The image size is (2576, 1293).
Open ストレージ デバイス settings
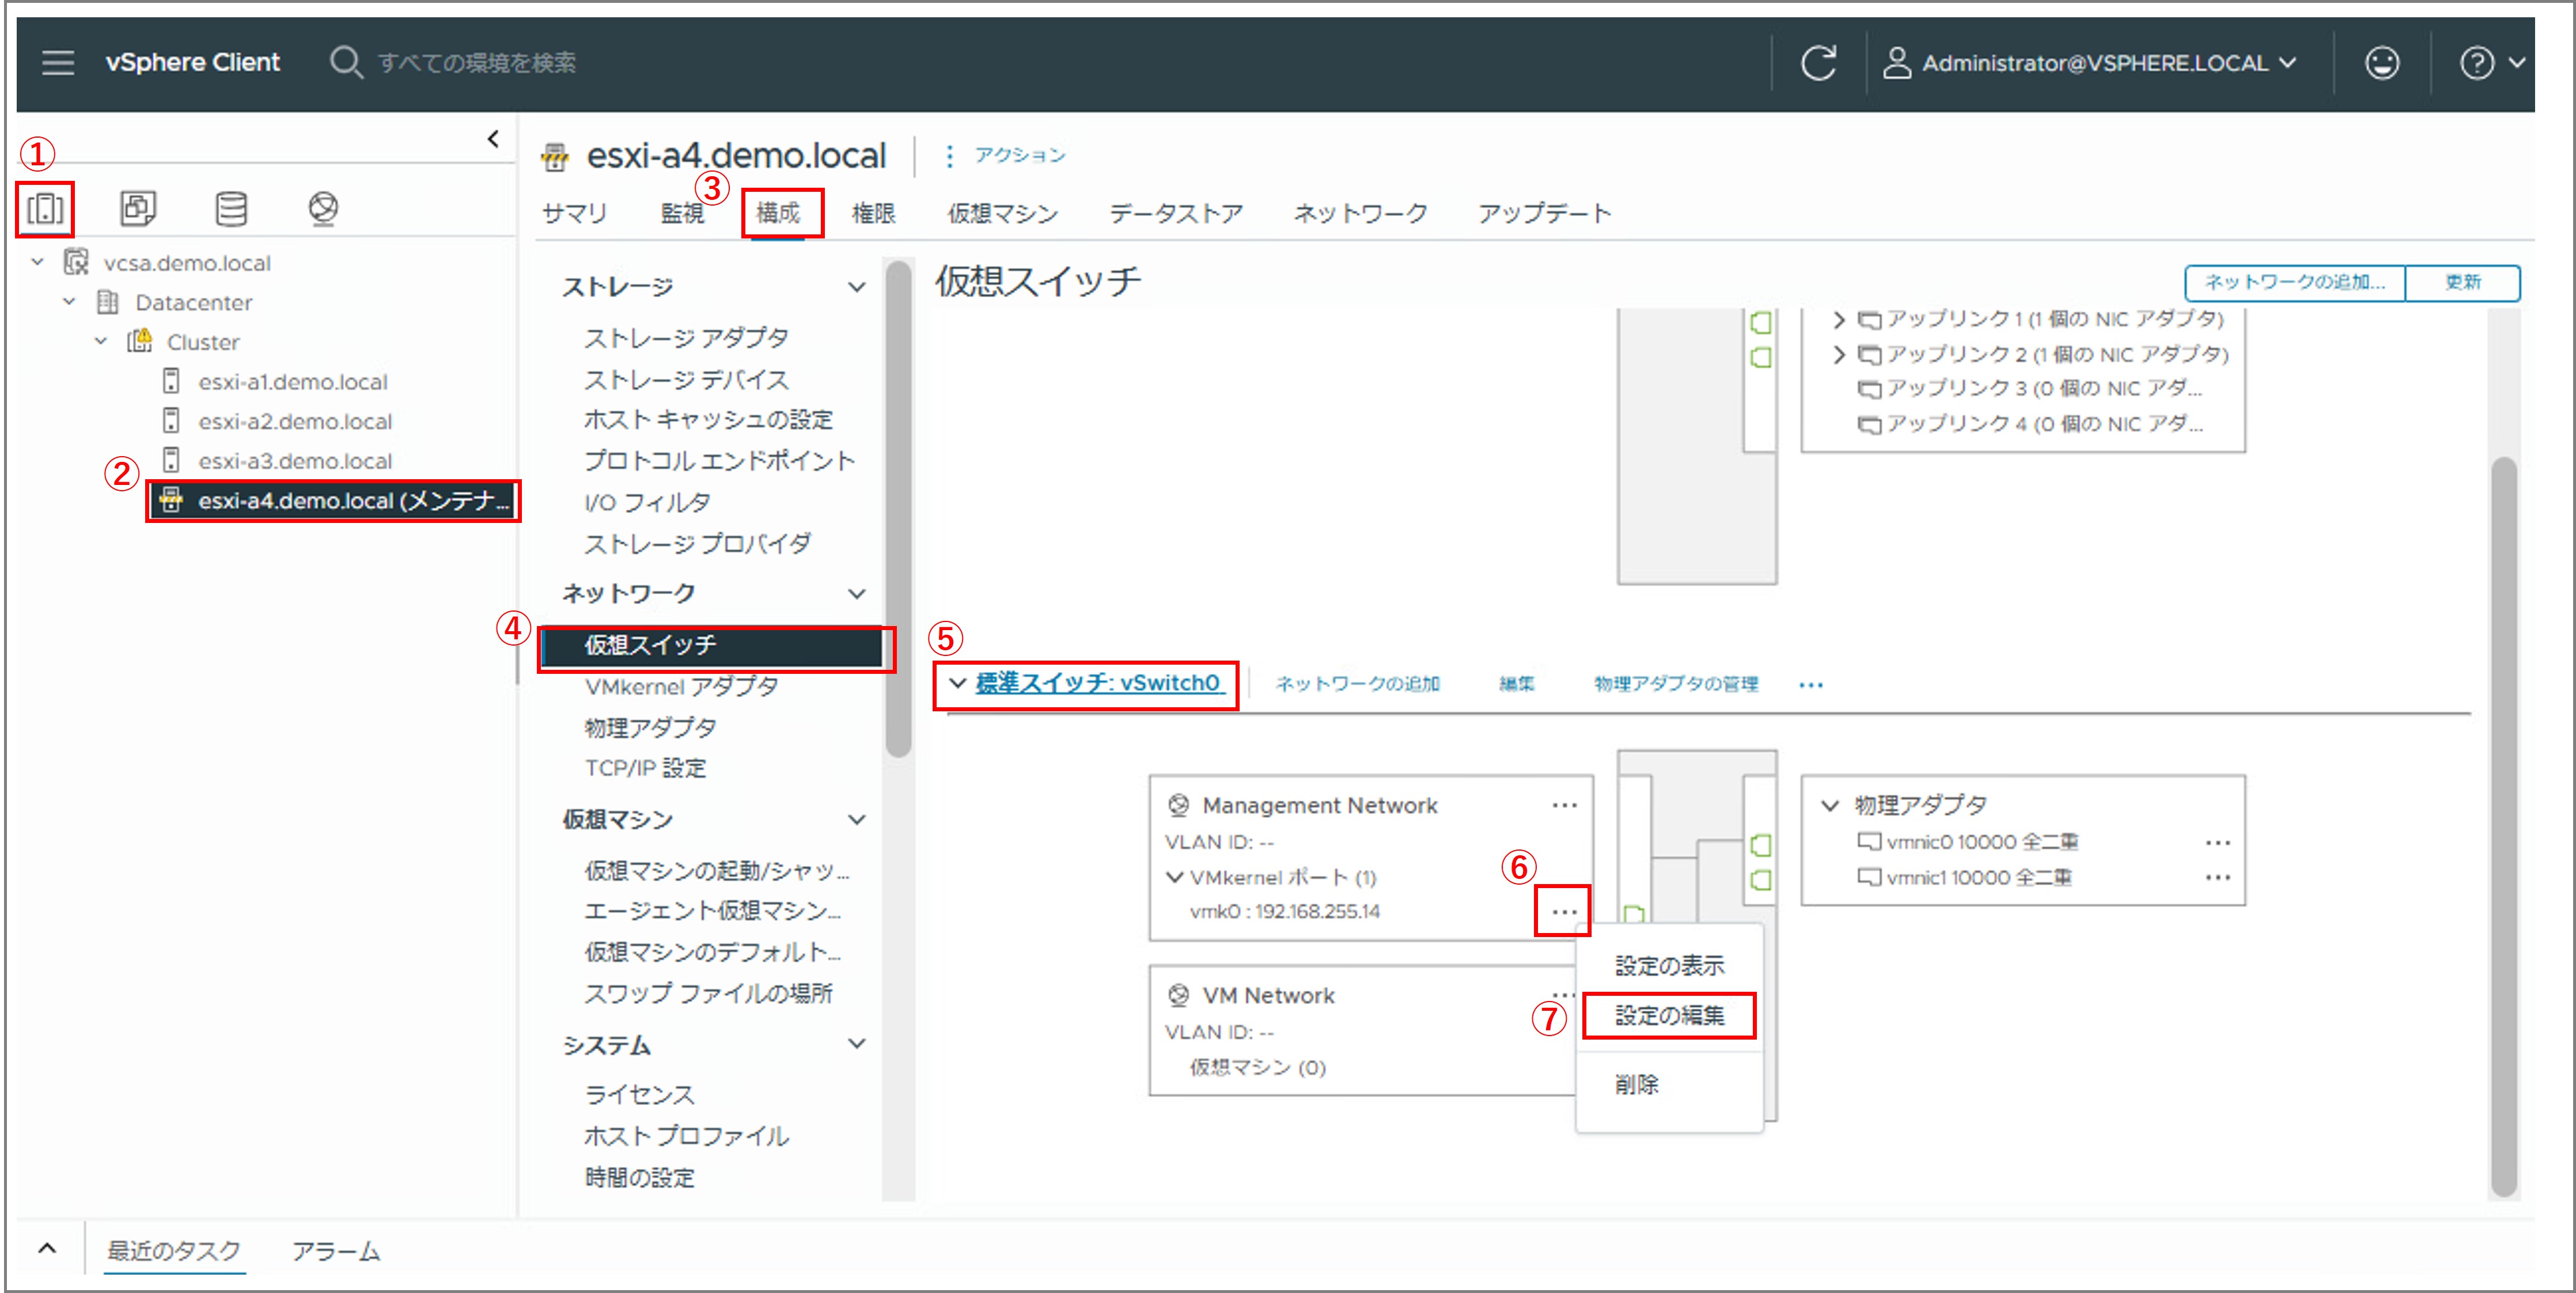(686, 380)
